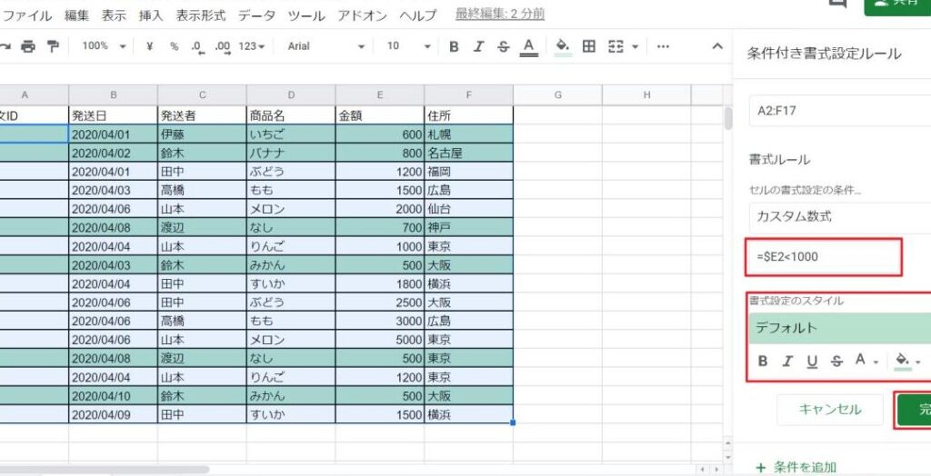Click the increase decimal places icon
The height and width of the screenshot is (476, 931).
tap(223, 46)
